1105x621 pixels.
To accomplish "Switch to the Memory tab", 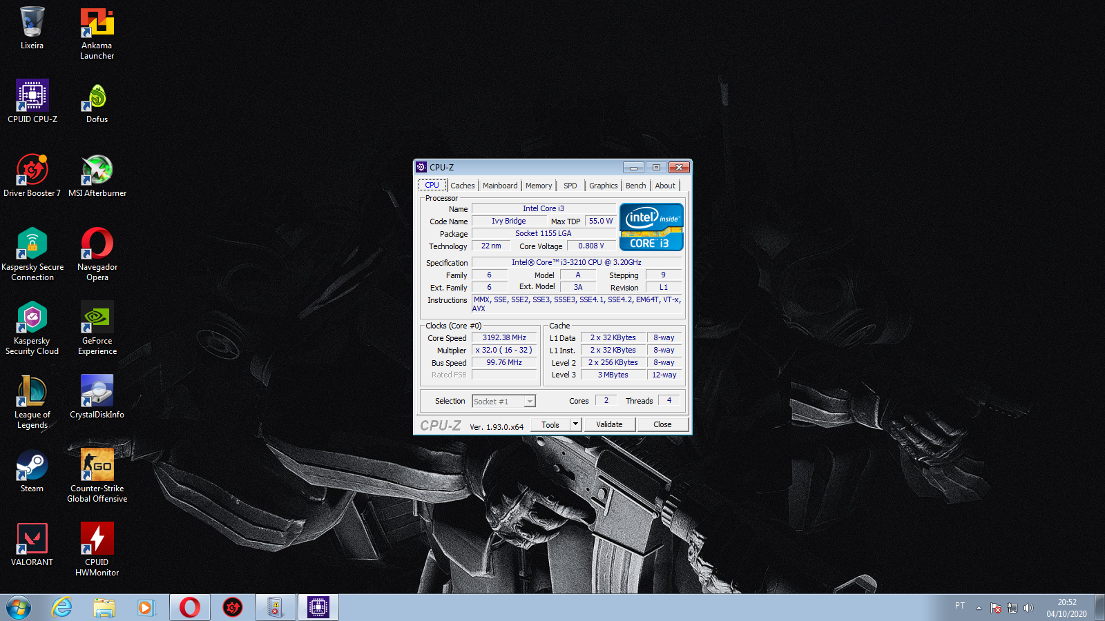I will 539,186.
